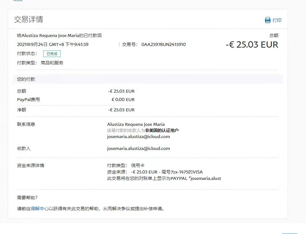Click the recipient email under 收款人

[138, 148]
